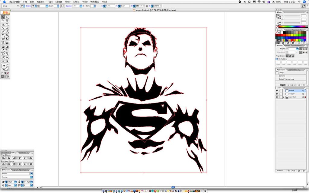Screen dimensions: 309x193
Task: Click the Vertical Align Top button
Action: (20, 158)
